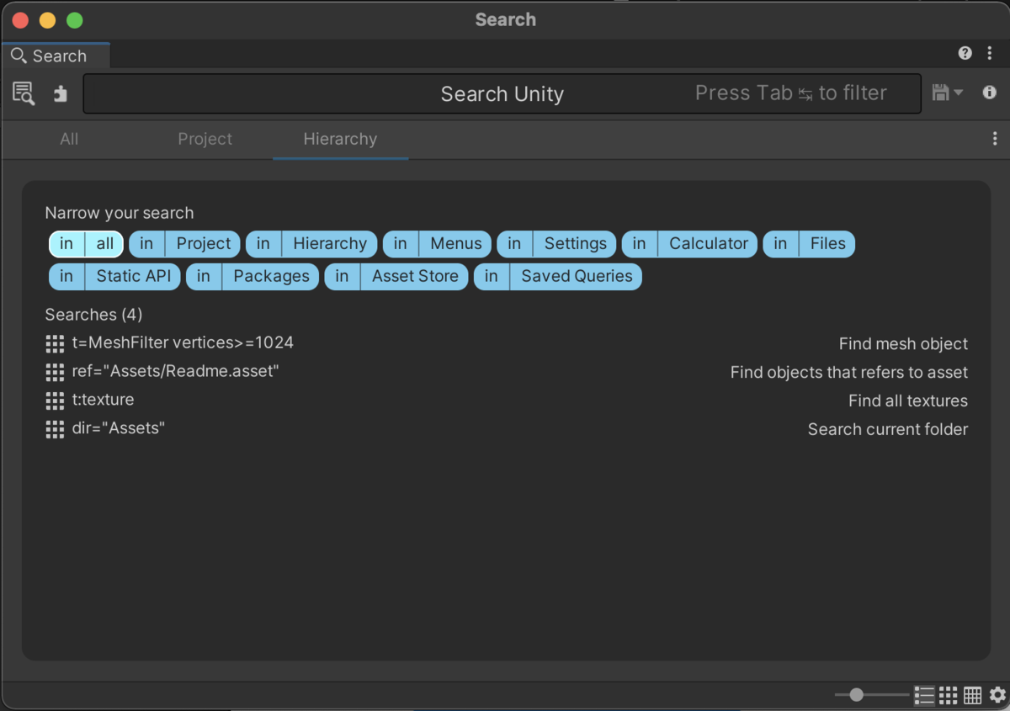
Task: Toggle the 'in all' filter chip
Action: tap(87, 244)
